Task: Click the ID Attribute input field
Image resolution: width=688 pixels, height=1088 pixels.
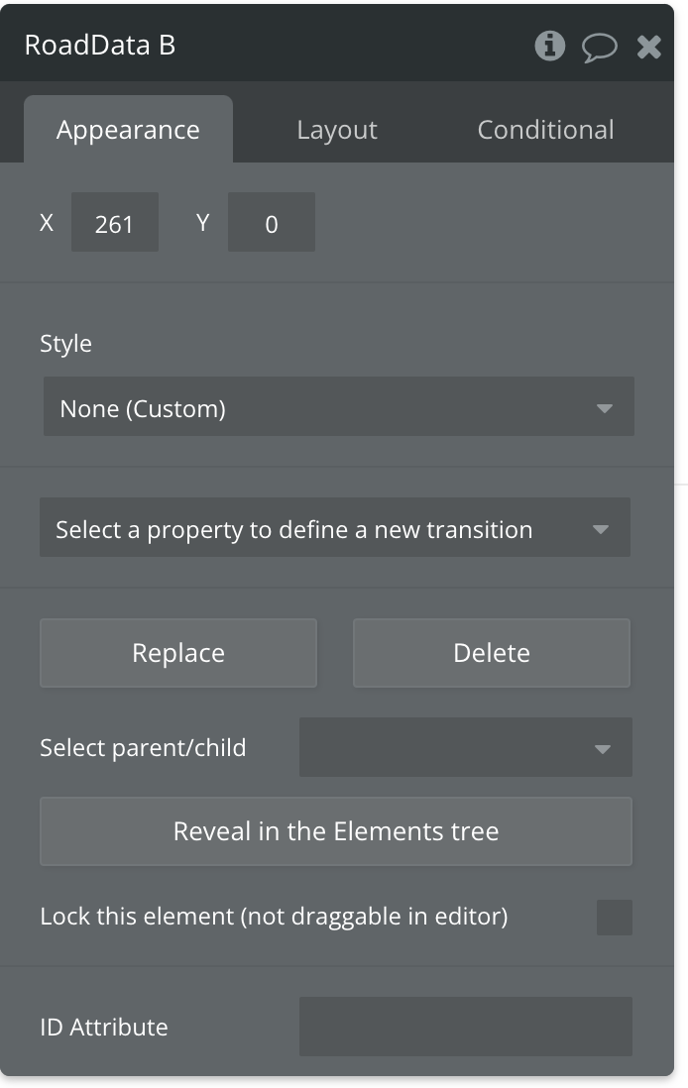Action: [x=465, y=1027]
